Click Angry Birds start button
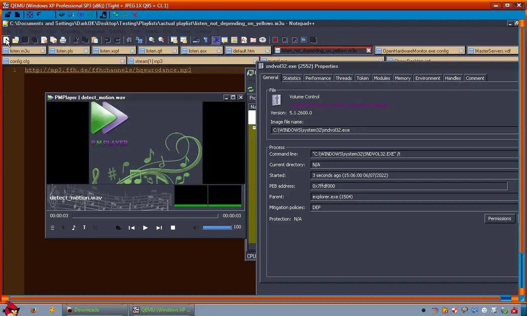Viewport: 527px width, 316px height. click(x=10, y=309)
